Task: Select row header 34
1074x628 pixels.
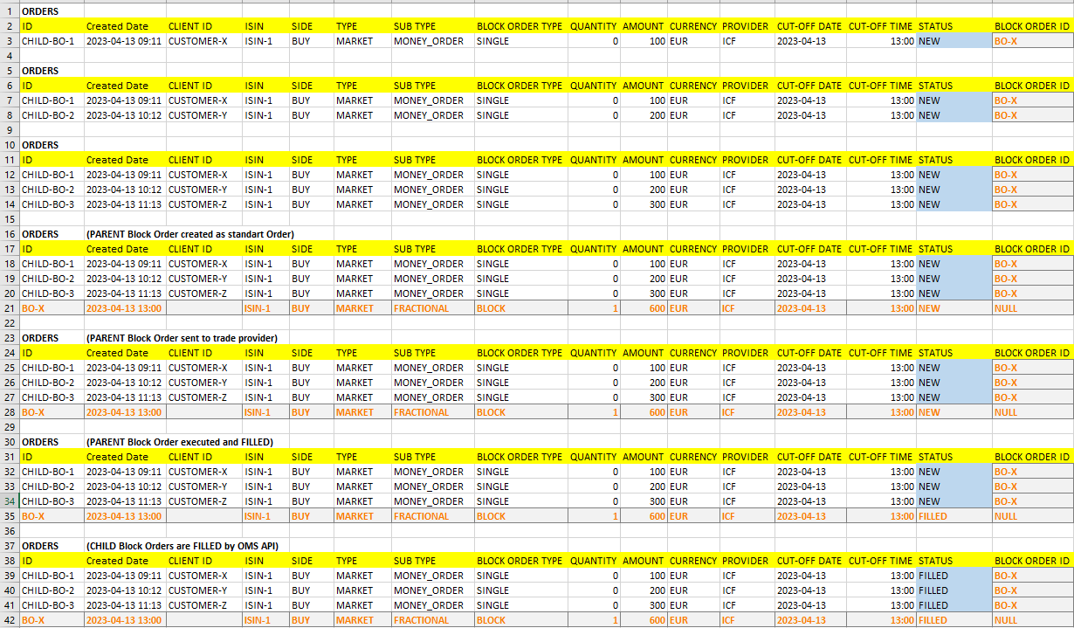Action: pyautogui.click(x=9, y=501)
